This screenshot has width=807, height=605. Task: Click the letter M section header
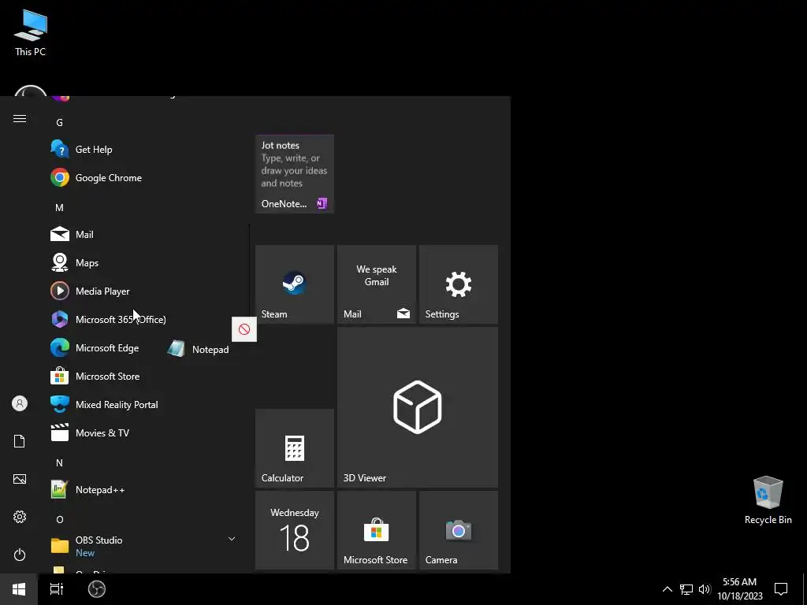59,207
